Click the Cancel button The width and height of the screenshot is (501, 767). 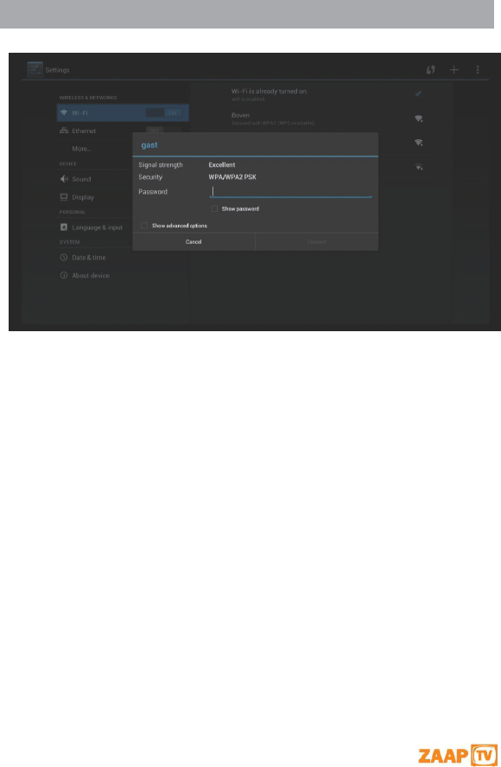tap(193, 241)
